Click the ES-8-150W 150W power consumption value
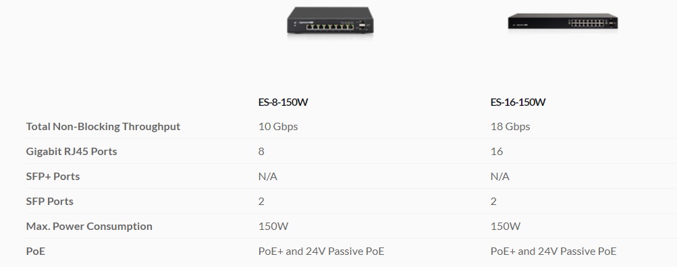This screenshot has height=267, width=677. pos(273,227)
